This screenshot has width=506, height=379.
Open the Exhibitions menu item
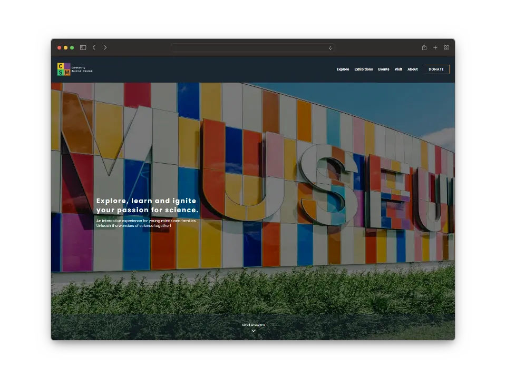coord(363,69)
